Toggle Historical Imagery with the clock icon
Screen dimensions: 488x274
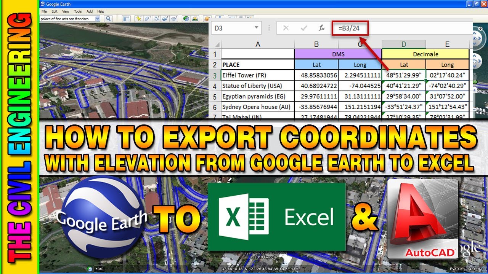185,18
